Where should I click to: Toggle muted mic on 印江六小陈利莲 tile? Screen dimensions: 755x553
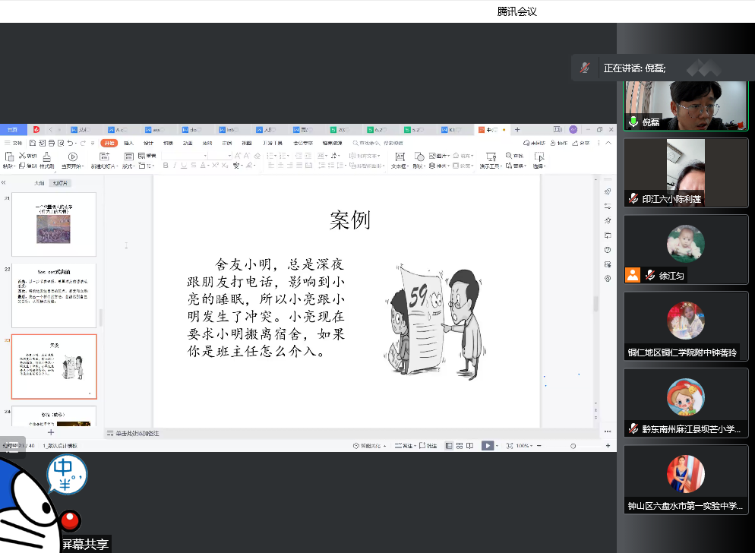click(633, 198)
